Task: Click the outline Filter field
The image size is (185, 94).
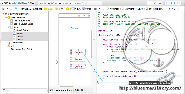Action: click(x=25, y=90)
